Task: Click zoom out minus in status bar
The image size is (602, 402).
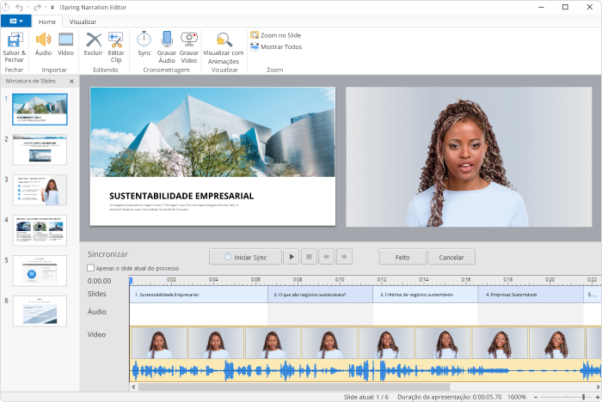Action: coord(536,397)
